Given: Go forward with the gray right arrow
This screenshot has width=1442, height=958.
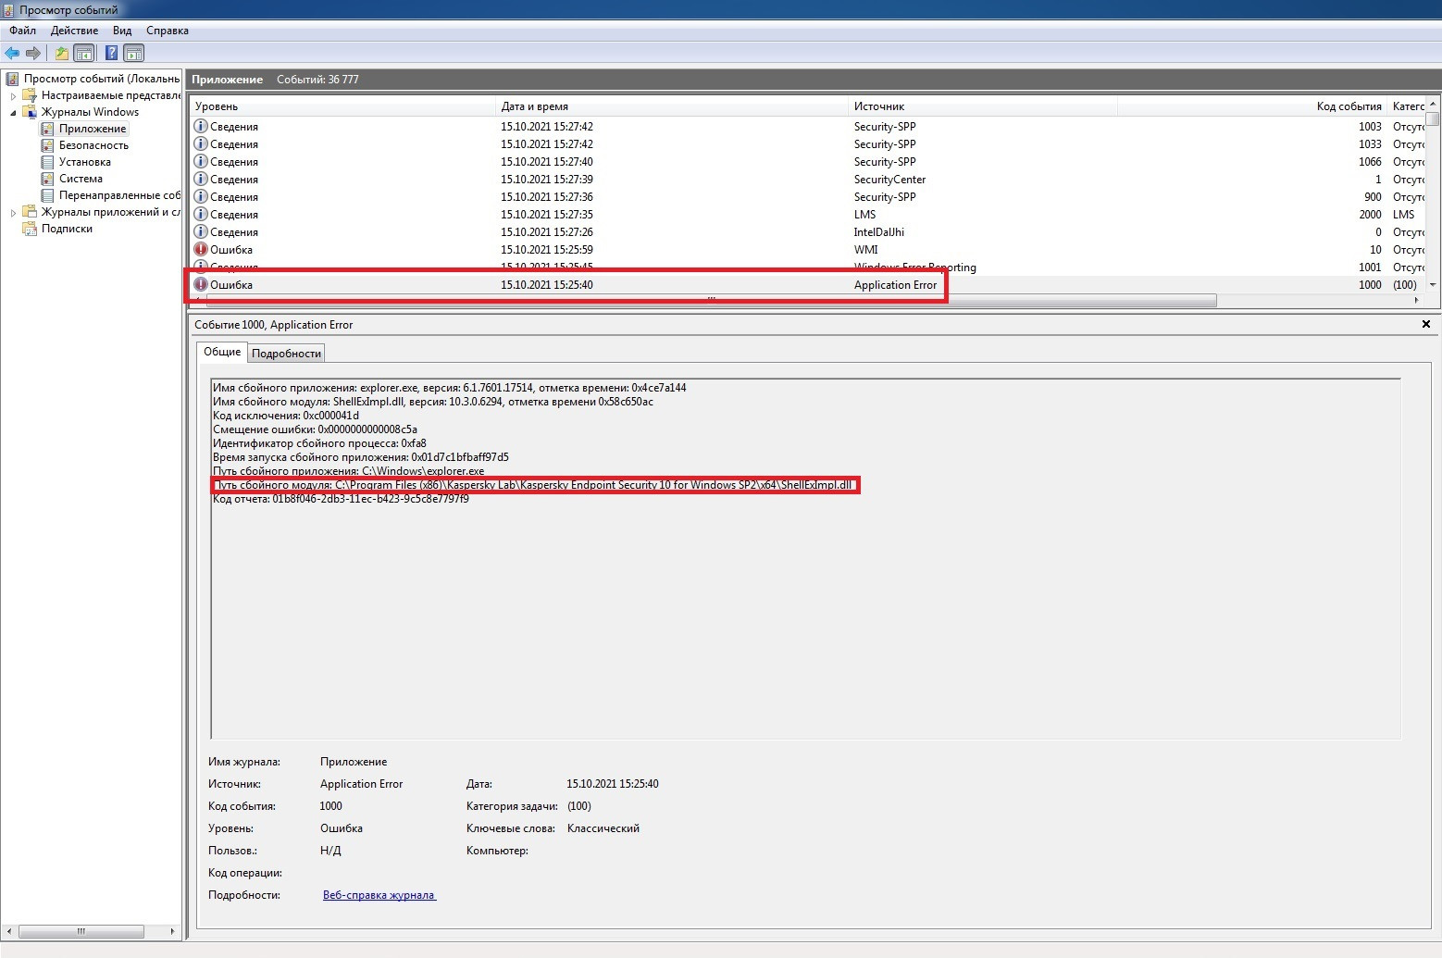Looking at the screenshot, I should click(x=33, y=53).
